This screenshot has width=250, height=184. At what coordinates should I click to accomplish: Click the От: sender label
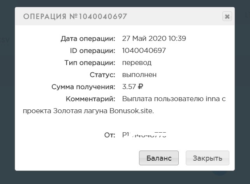[109, 135]
